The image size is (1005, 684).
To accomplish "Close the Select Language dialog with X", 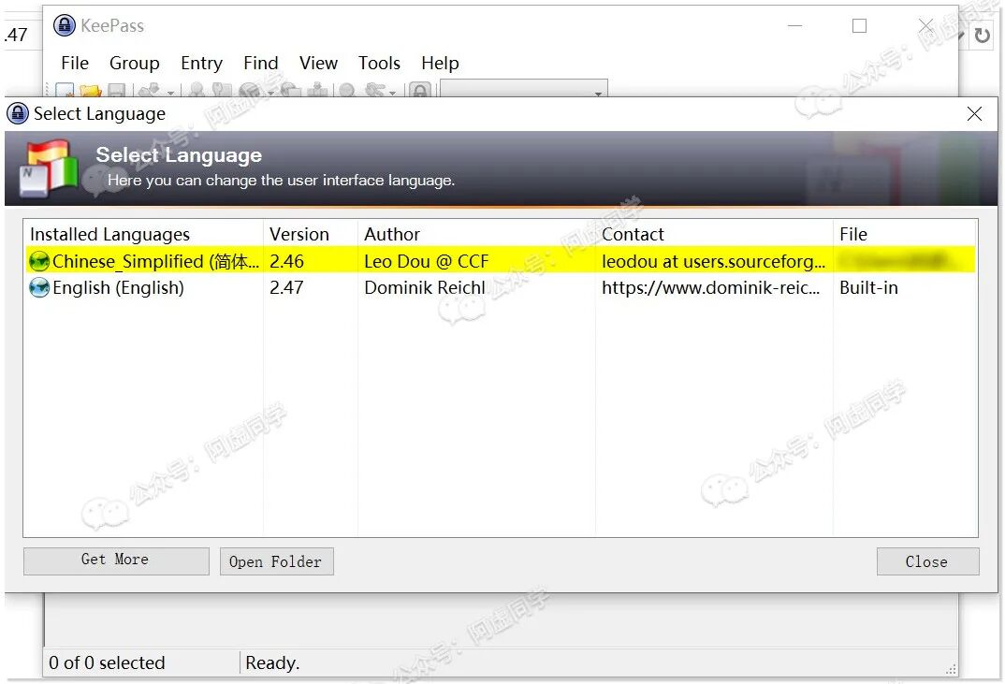I will pyautogui.click(x=974, y=114).
